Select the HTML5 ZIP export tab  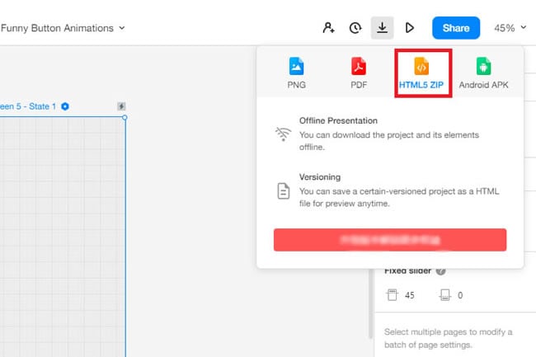[421, 73]
